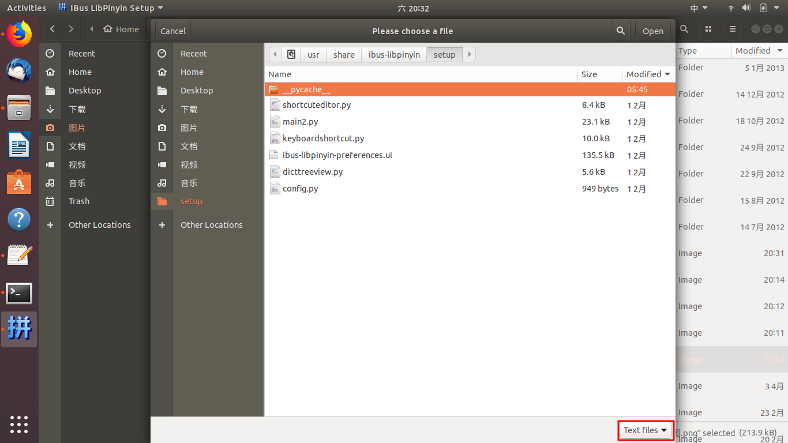
Task: Go forward in the Files window
Action: click(x=71, y=29)
